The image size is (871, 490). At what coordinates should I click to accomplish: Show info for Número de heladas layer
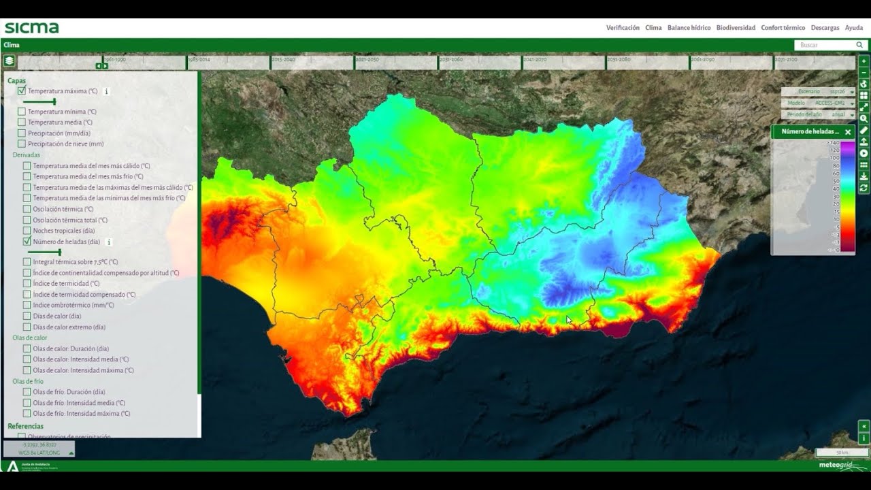click(108, 242)
